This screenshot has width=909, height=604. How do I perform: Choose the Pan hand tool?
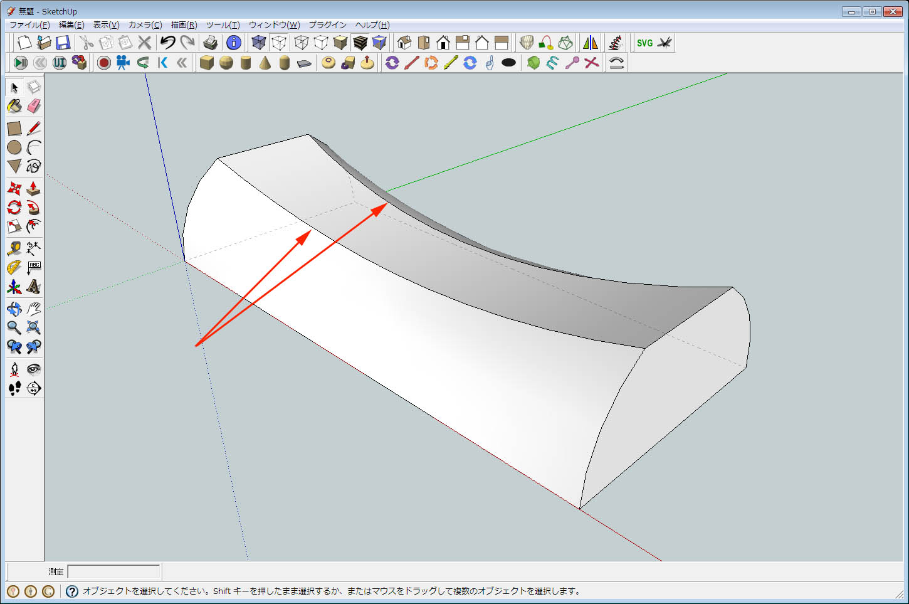point(34,309)
